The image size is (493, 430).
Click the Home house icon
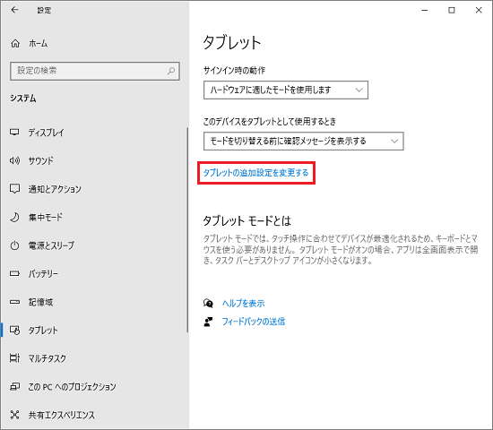pyautogui.click(x=15, y=43)
